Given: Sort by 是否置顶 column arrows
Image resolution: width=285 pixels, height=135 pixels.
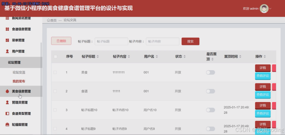Looking at the screenshot, I should pos(212,59).
